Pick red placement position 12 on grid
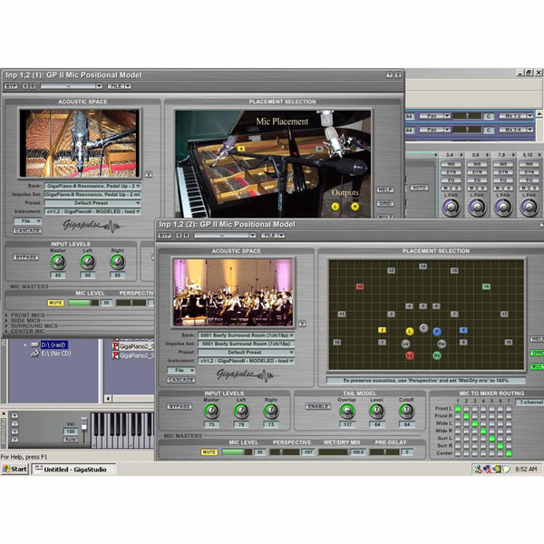The image size is (544, 544). pos(360,287)
